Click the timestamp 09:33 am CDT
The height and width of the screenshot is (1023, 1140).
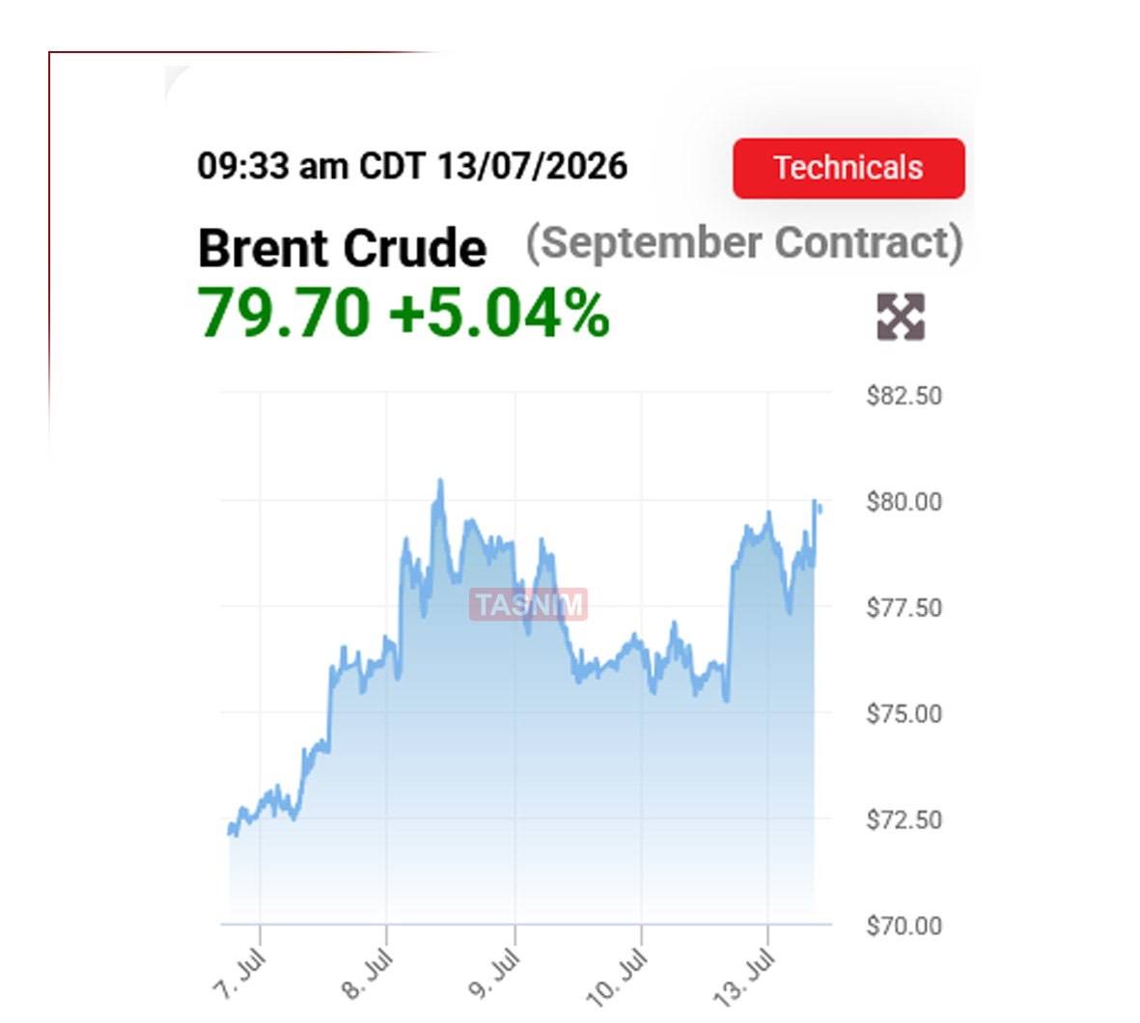click(311, 166)
